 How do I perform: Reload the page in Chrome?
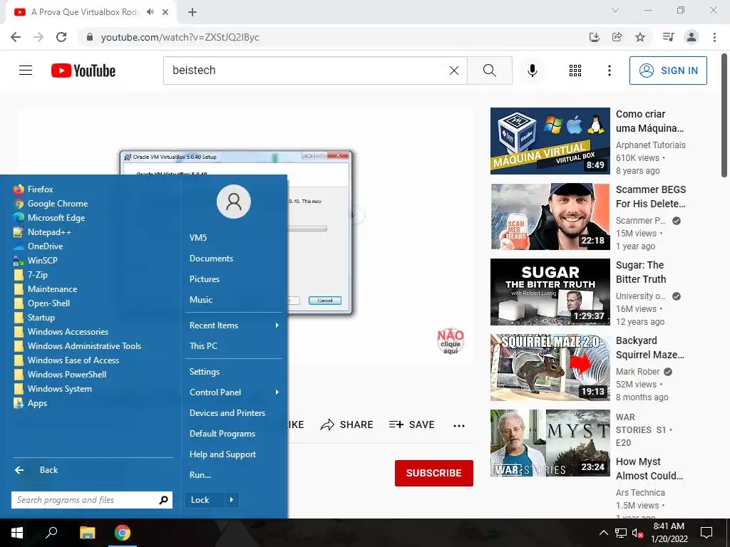point(61,37)
